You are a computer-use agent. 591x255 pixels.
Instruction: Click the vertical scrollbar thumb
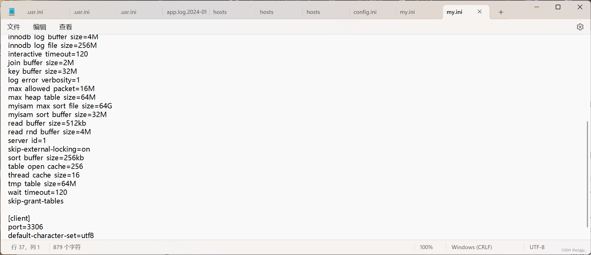point(587,174)
